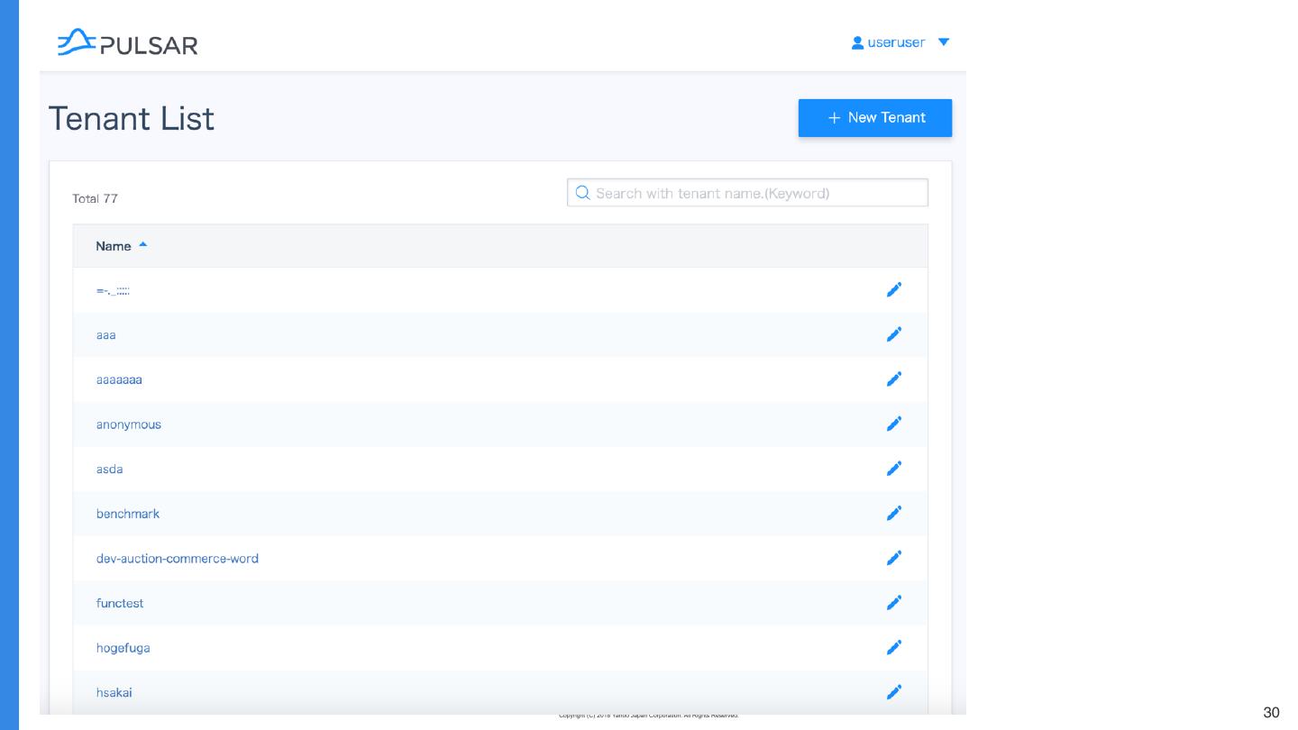Edit the functest tenant pencil icon
The width and height of the screenshot is (1298, 730).
coord(894,602)
